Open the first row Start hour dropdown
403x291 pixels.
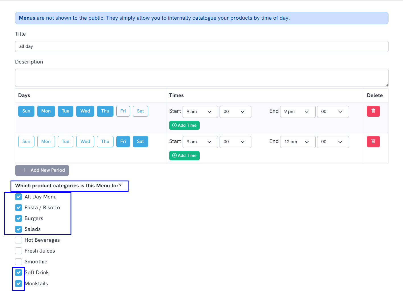(x=200, y=112)
